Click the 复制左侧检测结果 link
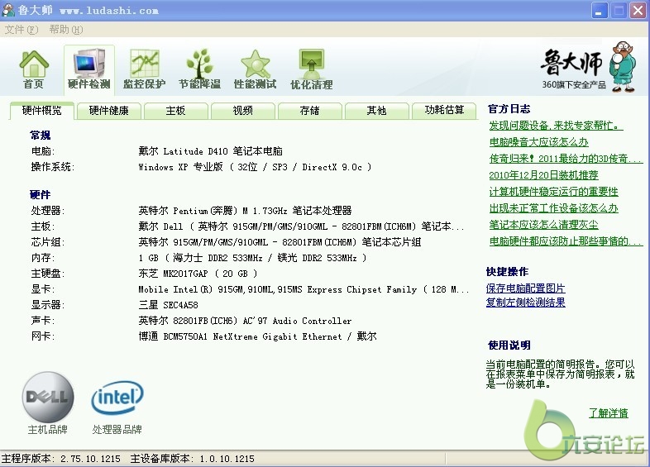Image resolution: width=650 pixels, height=467 pixels. pos(526,303)
